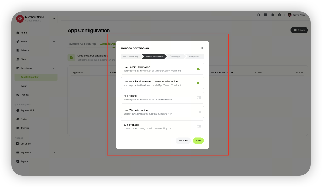
Task: Disable User's coin information toggle
Action: pos(199,69)
